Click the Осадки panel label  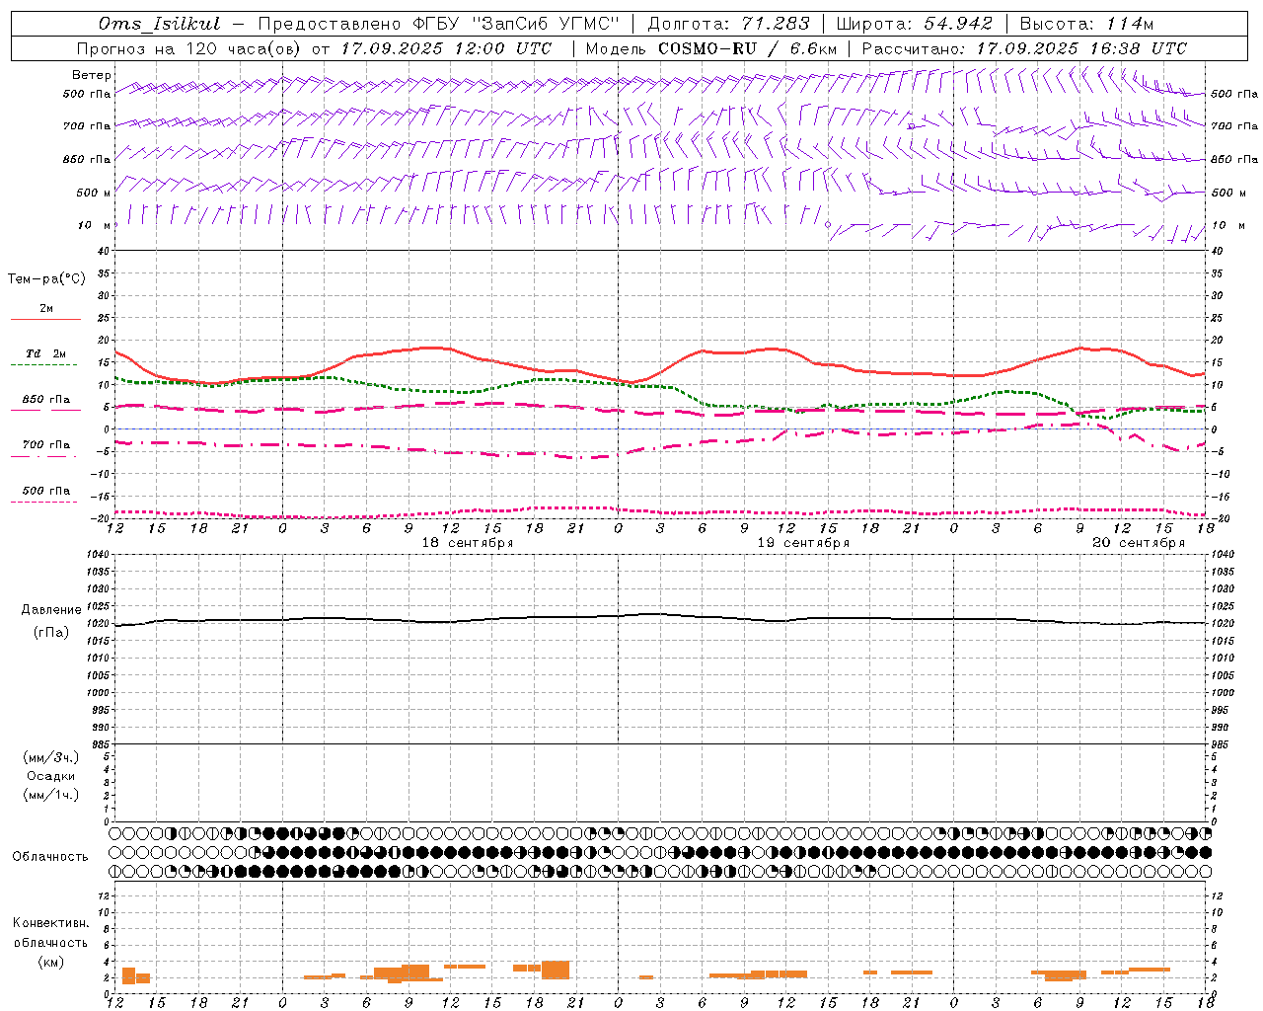50,776
